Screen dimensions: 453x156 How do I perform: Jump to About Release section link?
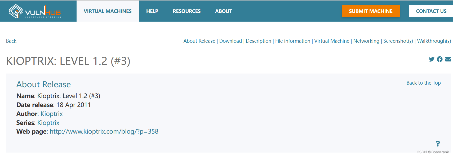199,41
